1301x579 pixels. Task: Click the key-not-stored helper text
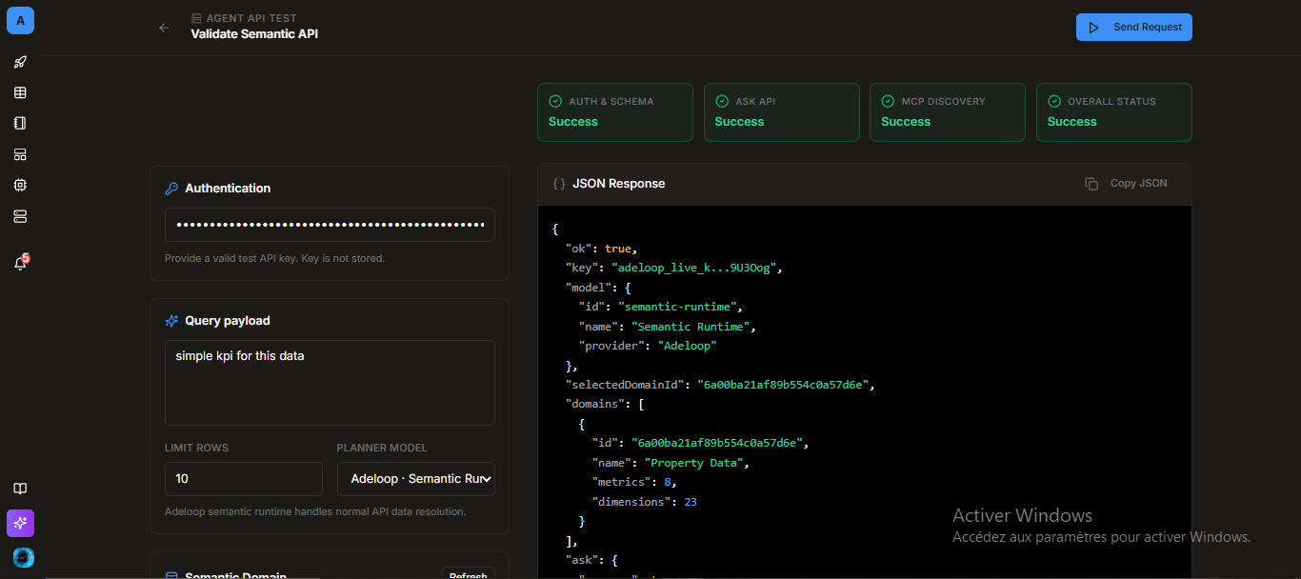click(x=274, y=258)
